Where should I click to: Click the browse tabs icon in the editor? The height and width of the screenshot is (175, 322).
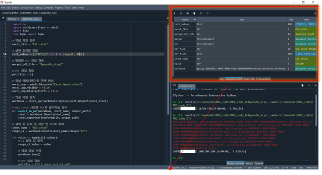3,18
